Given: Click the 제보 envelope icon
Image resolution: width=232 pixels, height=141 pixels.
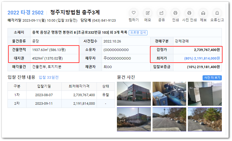Looking at the screenshot, I should (203, 13).
